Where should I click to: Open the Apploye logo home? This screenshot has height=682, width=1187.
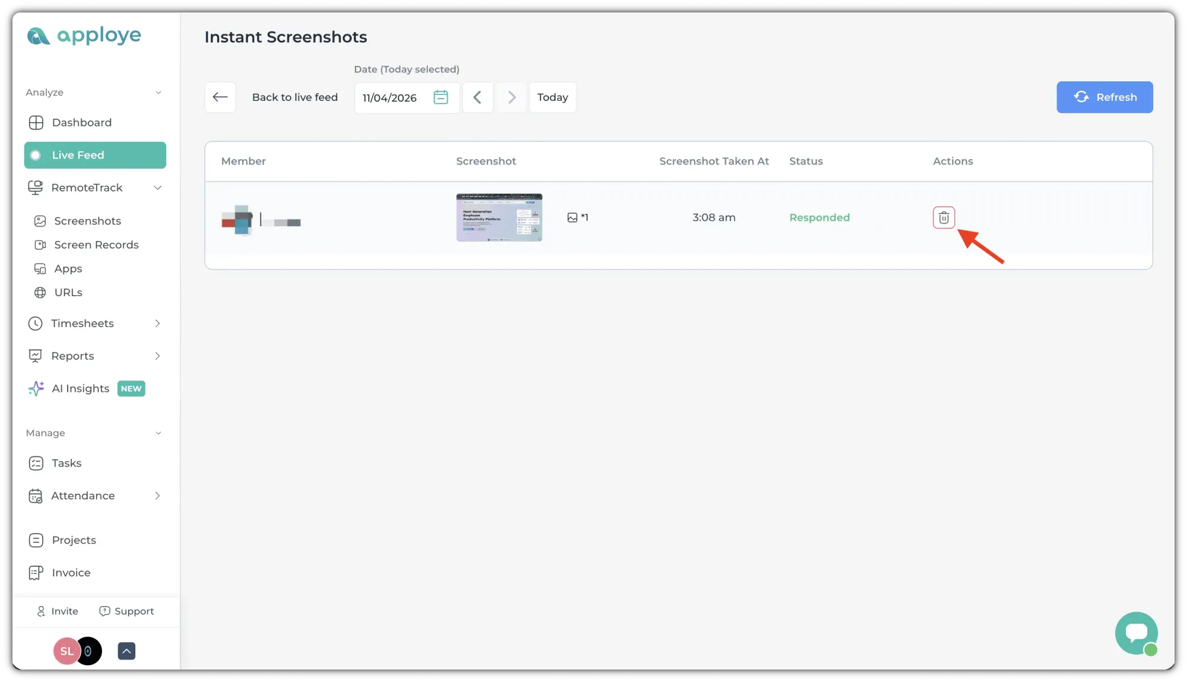[x=84, y=36]
